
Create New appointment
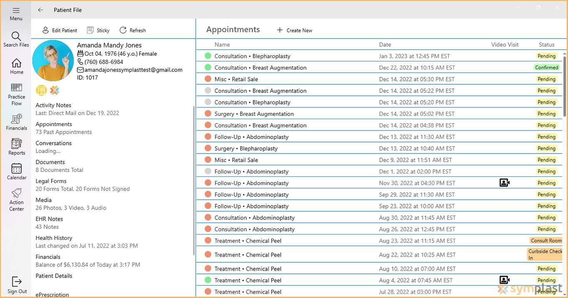(294, 30)
